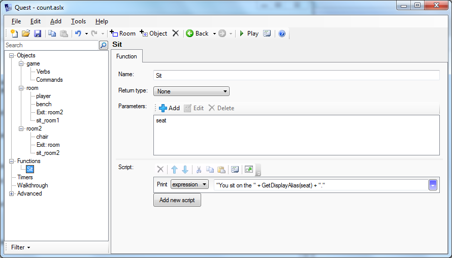Click the Add new script button
The image size is (452, 258).
(177, 200)
